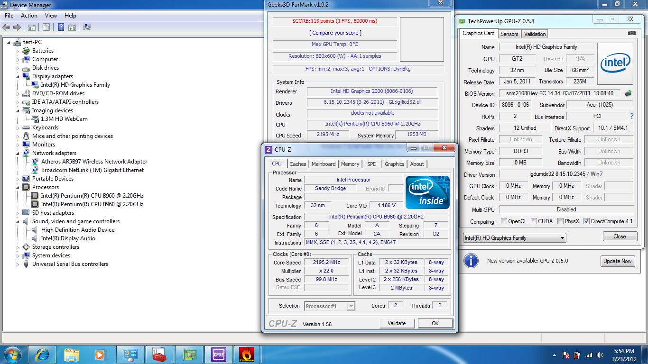The width and height of the screenshot is (648, 364).
Task: Collapse the Sound, video and game controllers node
Action: click(x=18, y=221)
